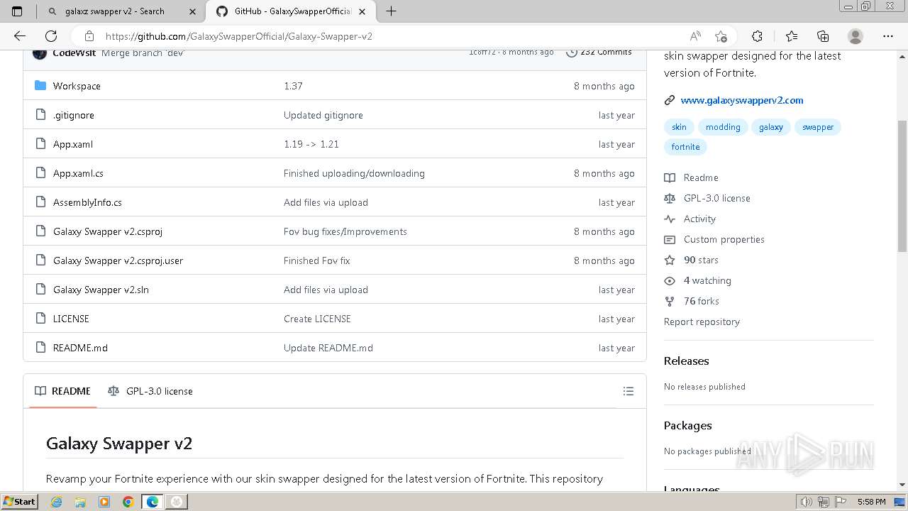Open Settings and more menu
Image resolution: width=908 pixels, height=511 pixels.
pyautogui.click(x=888, y=36)
